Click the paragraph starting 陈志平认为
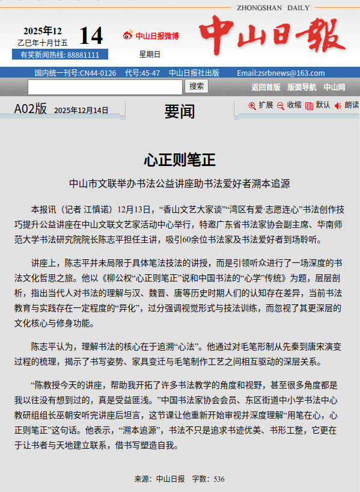Screen dimensions: 360x492 coord(178,354)
